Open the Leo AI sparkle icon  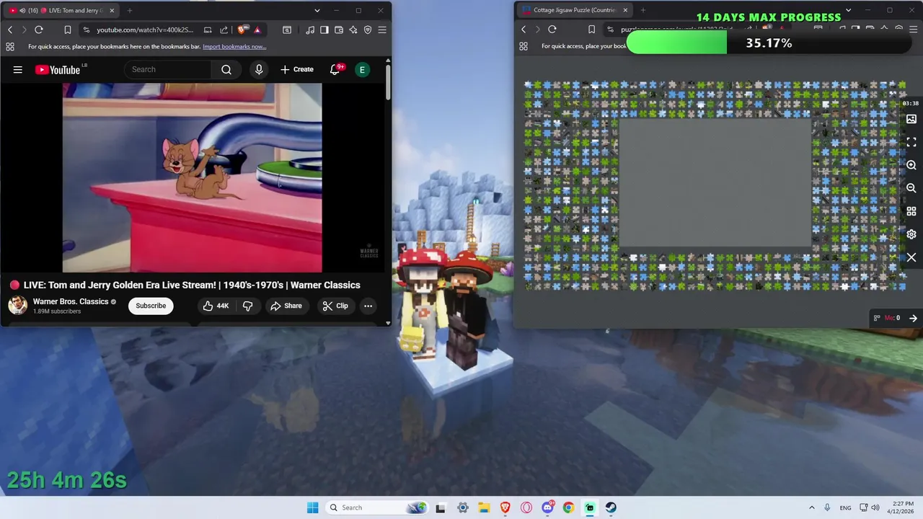[x=353, y=30]
